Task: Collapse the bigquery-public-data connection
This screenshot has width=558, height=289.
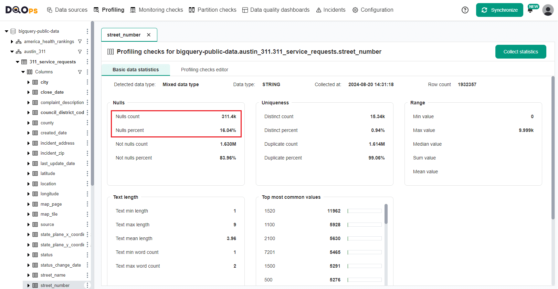Action: pyautogui.click(x=7, y=31)
